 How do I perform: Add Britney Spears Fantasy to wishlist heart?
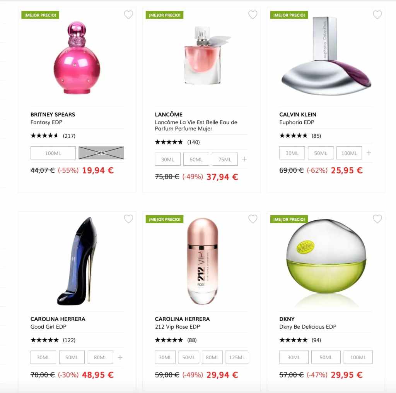(128, 15)
